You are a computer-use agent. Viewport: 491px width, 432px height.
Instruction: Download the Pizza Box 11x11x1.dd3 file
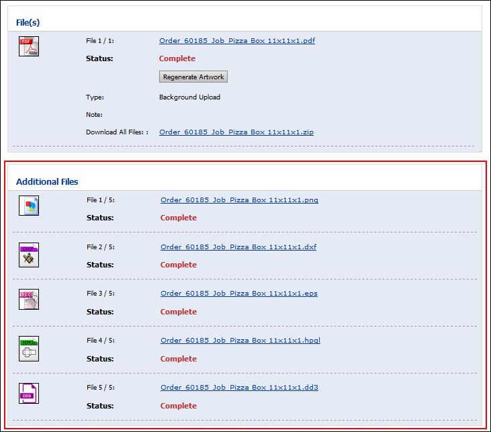[x=239, y=388]
